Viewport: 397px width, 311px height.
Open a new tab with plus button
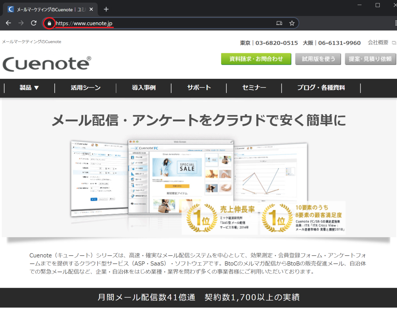[106, 9]
